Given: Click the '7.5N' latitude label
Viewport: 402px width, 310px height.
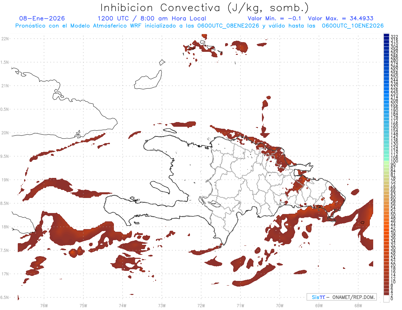Looking at the screenshot, I should pos(5,250).
